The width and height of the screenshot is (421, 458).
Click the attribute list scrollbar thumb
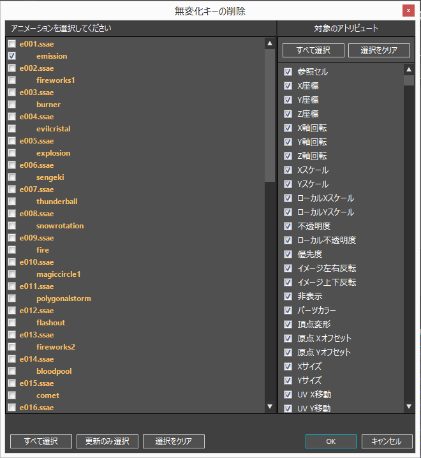coord(409,80)
